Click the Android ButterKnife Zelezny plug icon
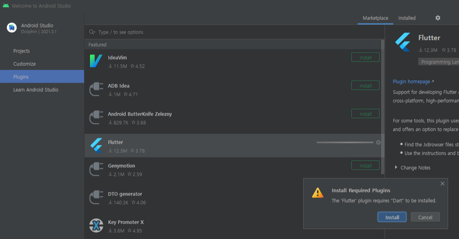The image size is (459, 239). (96, 117)
